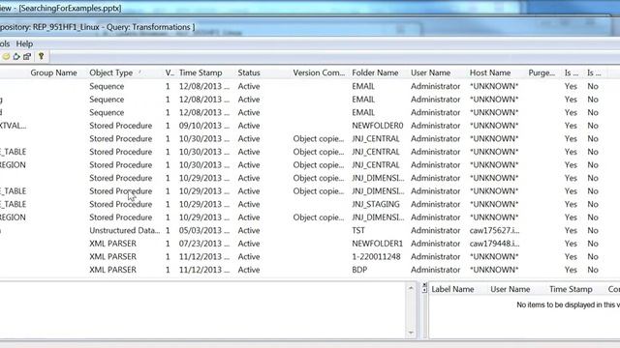Click *UNKNOWN* host in the JNJ_STAGING row
620x348 pixels.
[x=494, y=204]
